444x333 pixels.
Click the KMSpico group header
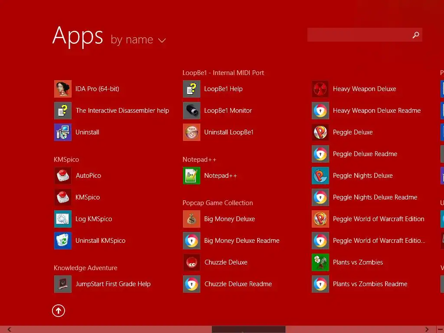(66, 160)
